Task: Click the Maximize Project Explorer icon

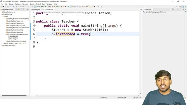Action: click(x=28, y=9)
